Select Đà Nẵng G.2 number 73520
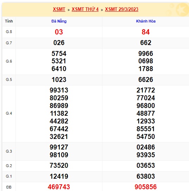Viewport: 189px width, 191px height. click(59, 166)
